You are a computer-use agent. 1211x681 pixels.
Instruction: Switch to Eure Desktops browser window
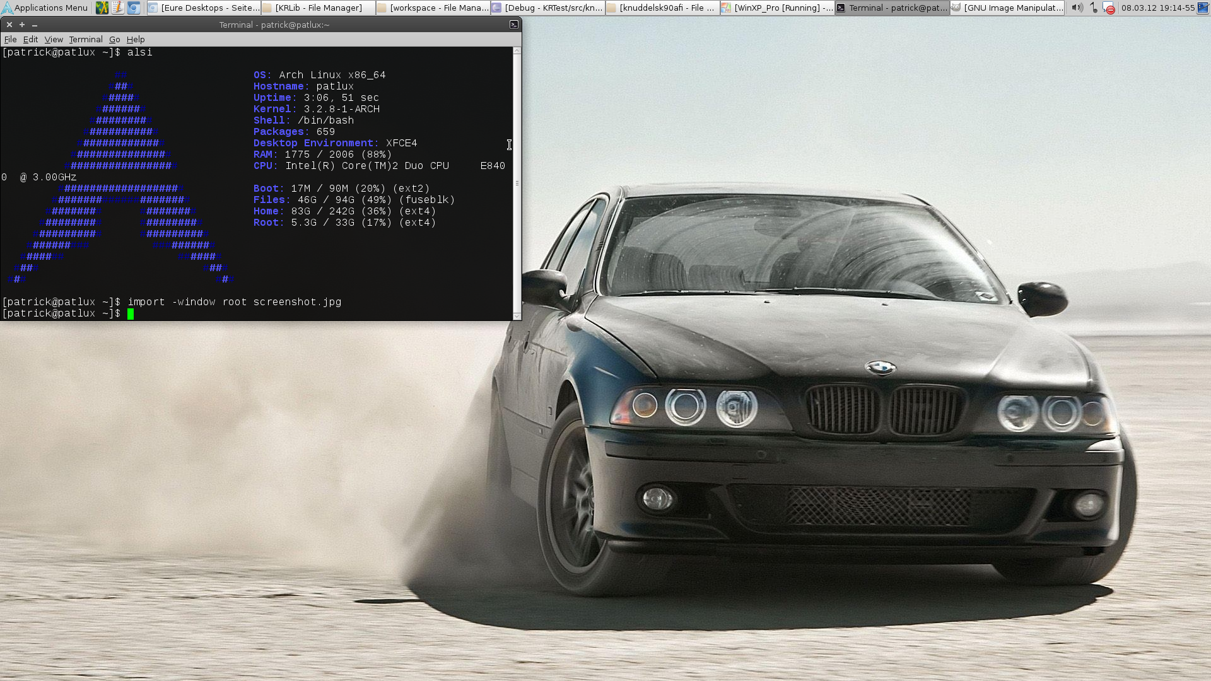coord(203,8)
